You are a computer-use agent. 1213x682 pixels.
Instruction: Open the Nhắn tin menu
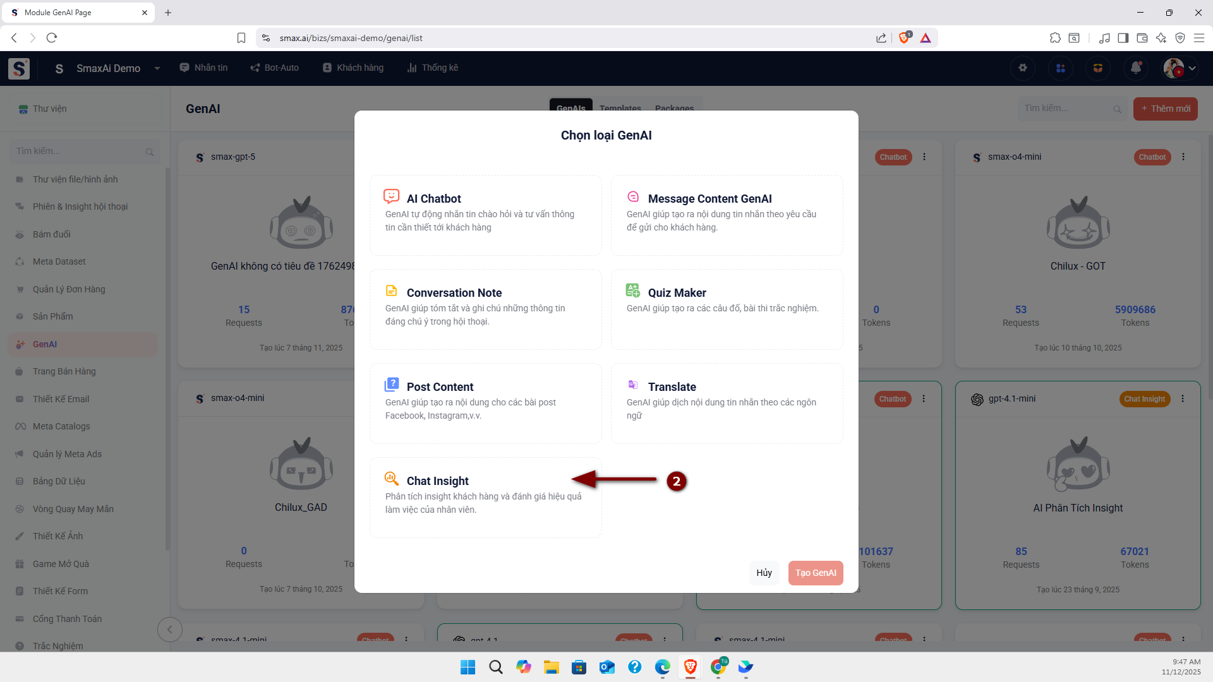203,68
